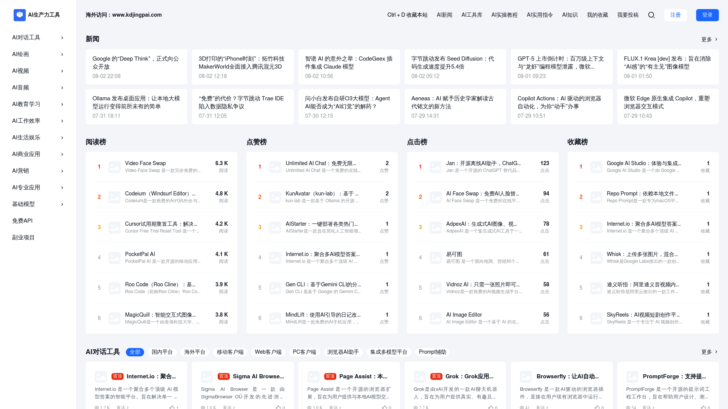Open the AI新闻 nav menu item
This screenshot has height=409, width=728.
pyautogui.click(x=444, y=15)
